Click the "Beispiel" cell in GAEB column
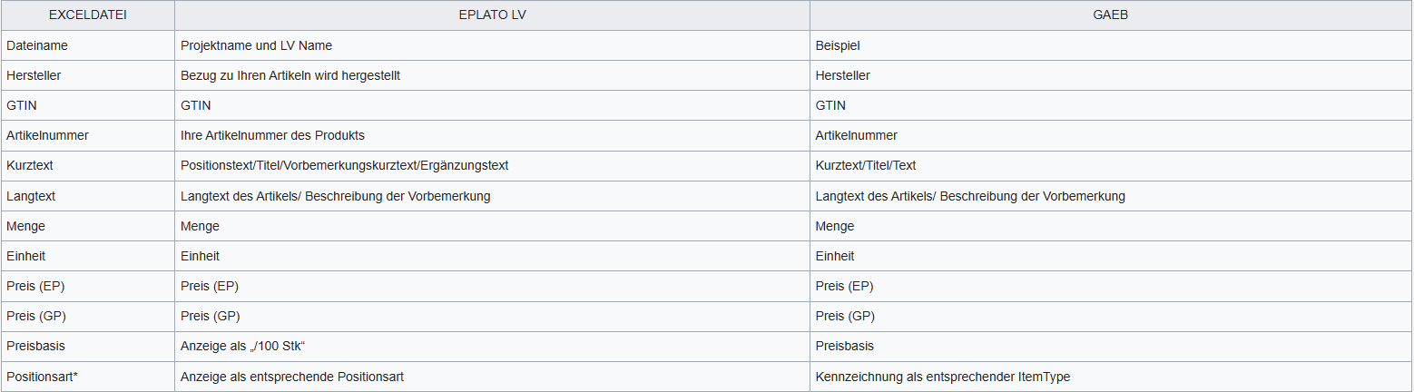Viewport: 1414px width, 392px height. [838, 45]
